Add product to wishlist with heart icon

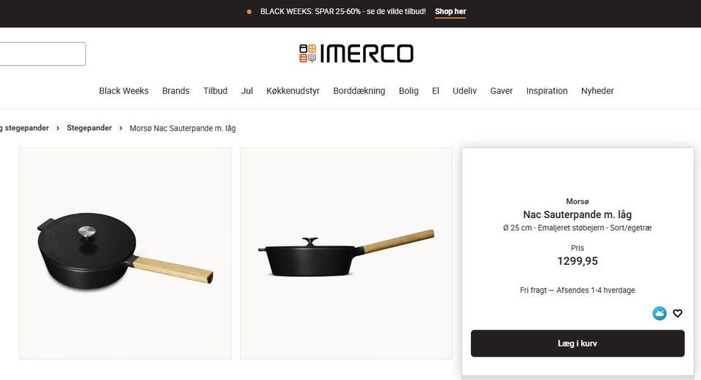click(x=678, y=314)
